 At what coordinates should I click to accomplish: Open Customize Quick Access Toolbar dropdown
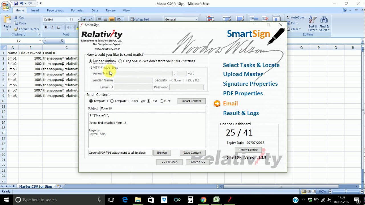click(41, 3)
